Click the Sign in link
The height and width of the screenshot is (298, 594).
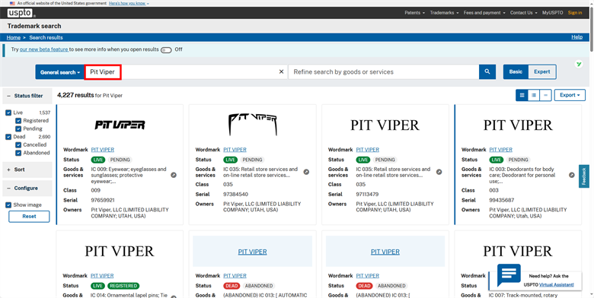pos(575,13)
